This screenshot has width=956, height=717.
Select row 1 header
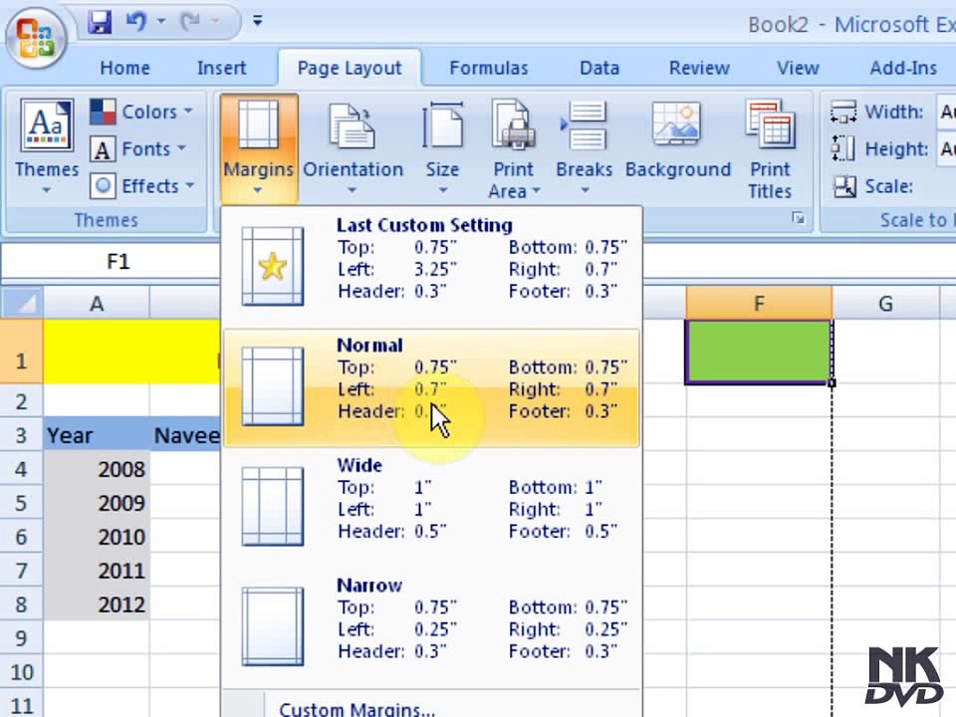click(21, 352)
